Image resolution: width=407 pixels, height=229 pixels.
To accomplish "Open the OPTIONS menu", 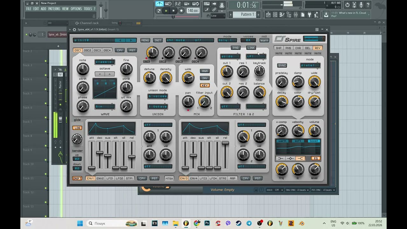I will click(x=76, y=9).
